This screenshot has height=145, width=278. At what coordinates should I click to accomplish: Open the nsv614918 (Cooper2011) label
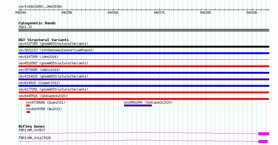pos(39,83)
